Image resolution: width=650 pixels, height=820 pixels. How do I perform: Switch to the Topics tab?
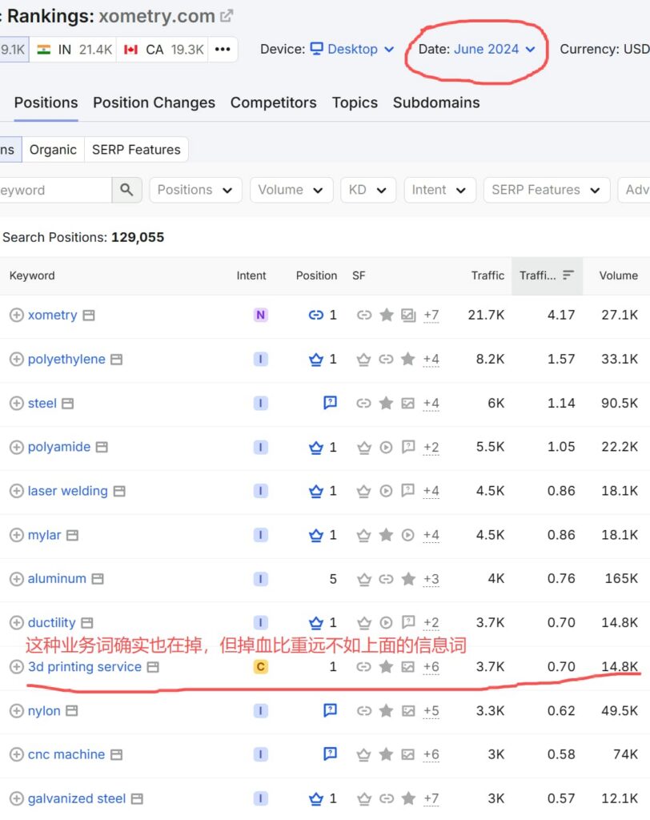coord(355,102)
